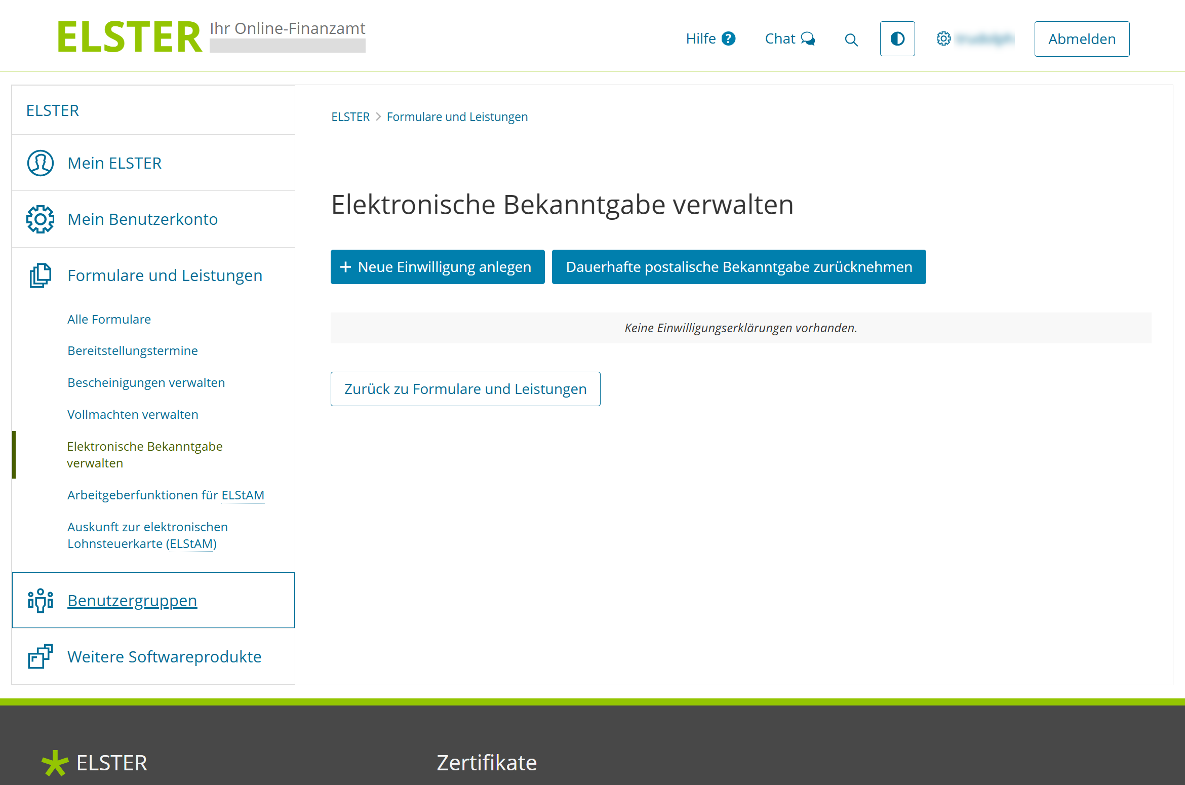1185x785 pixels.
Task: Click the Ihr Online-Finanzamt tagline
Action: tap(288, 28)
